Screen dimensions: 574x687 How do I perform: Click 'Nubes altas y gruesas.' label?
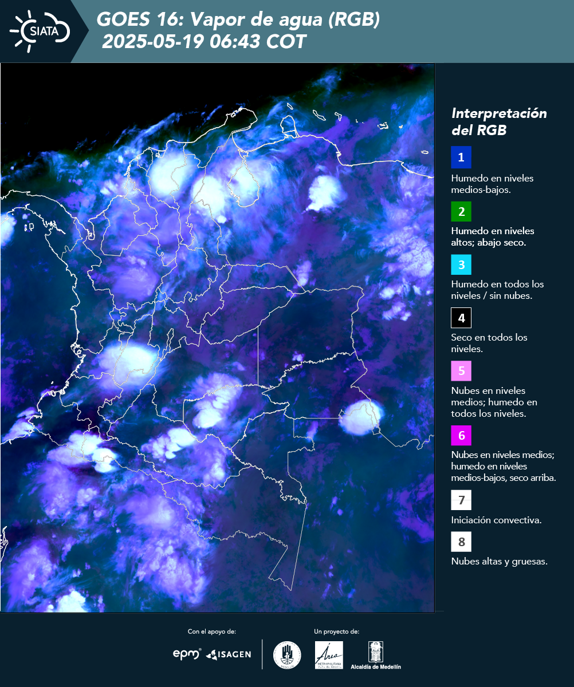point(499,562)
